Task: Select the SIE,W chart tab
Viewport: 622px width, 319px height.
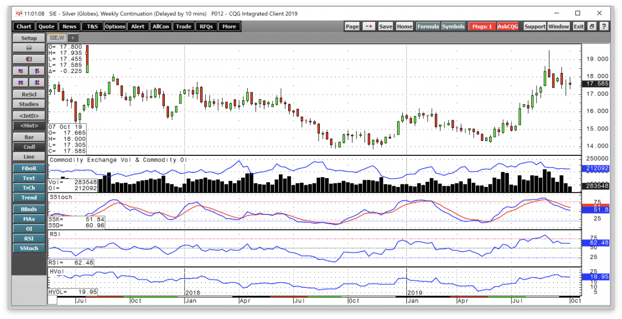Action: (56, 38)
